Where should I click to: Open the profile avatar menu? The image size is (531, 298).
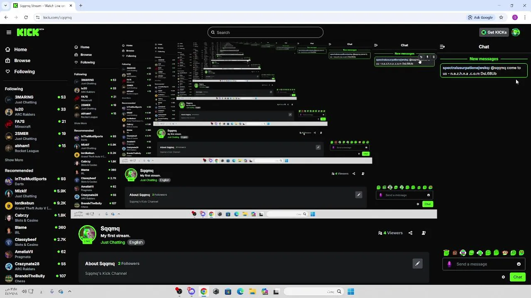[x=516, y=32]
